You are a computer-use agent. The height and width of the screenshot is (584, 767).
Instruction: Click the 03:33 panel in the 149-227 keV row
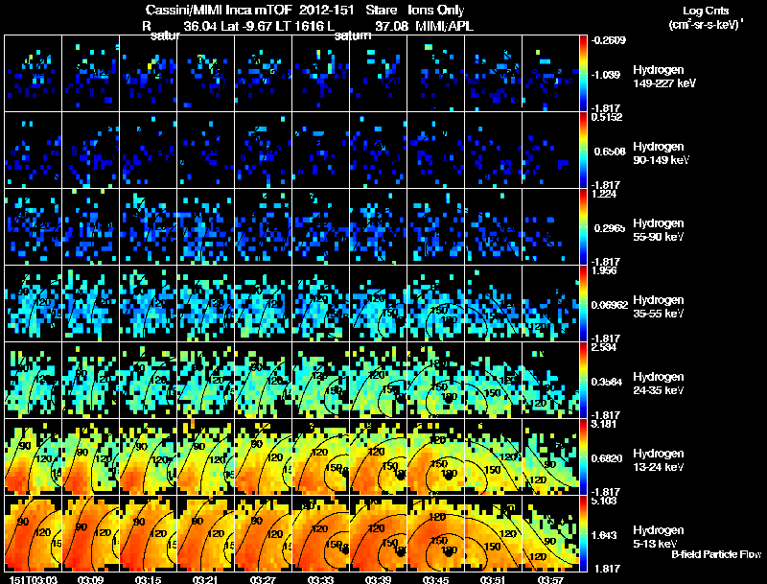320,73
